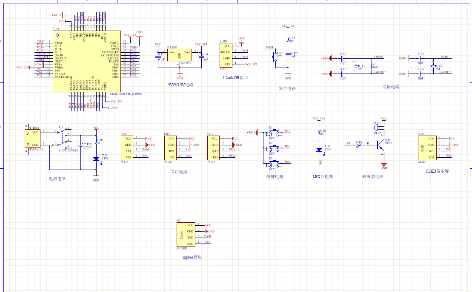Click the T_S1 DIP power switch
Viewport: 472px width, 292px height.
tap(65, 136)
